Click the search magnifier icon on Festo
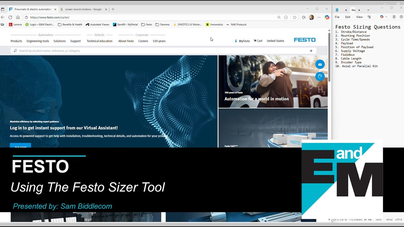The height and width of the screenshot is (227, 404). pyautogui.click(x=15, y=51)
